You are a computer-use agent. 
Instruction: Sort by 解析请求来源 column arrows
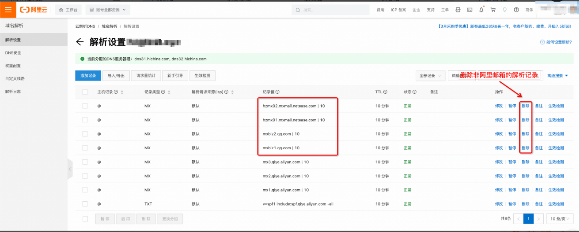[x=232, y=92]
